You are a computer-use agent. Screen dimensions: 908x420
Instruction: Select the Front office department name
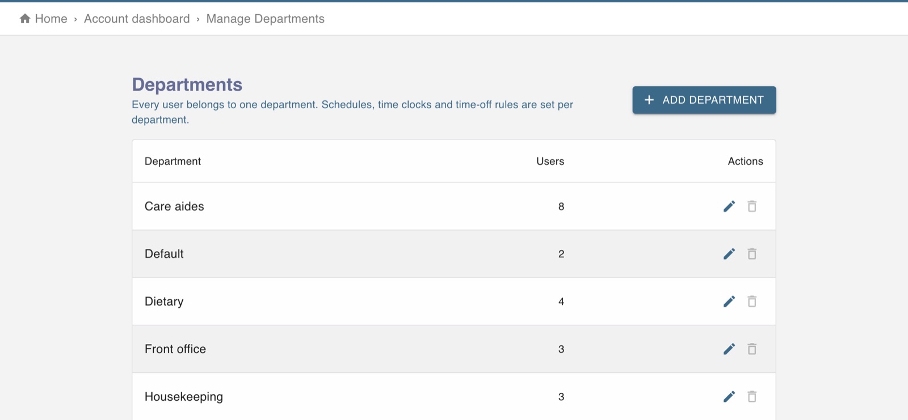click(175, 349)
